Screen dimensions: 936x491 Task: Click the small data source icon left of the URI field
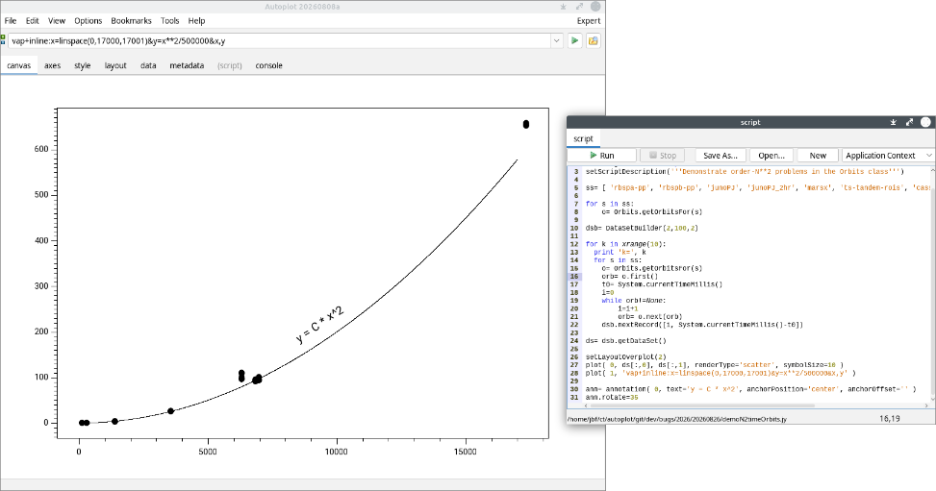[3, 40]
